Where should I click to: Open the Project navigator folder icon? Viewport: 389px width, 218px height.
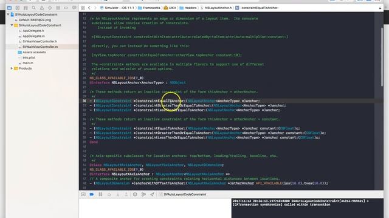coord(10,8)
